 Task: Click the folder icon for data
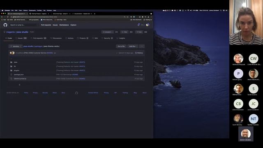11,62
